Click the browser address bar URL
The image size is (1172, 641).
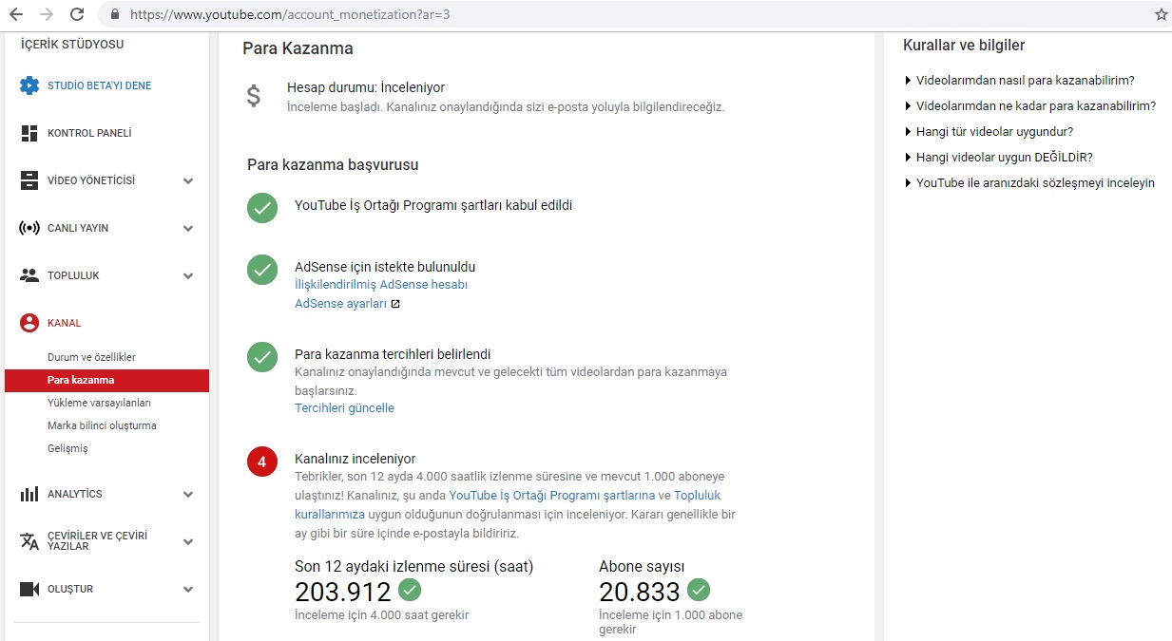290,14
